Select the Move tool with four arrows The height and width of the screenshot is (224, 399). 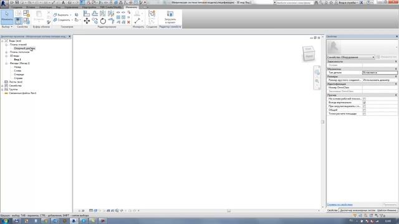click(87, 21)
